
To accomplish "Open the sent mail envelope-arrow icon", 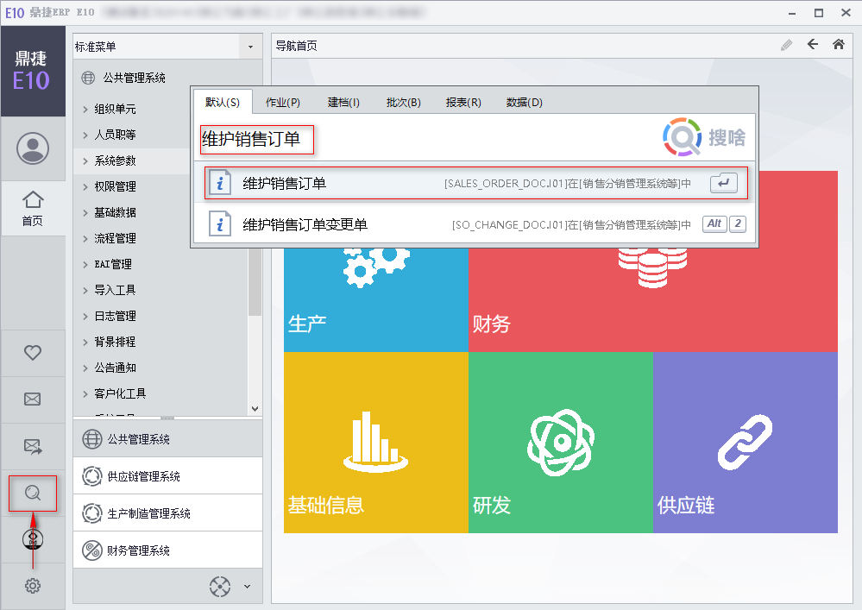I will coord(33,446).
